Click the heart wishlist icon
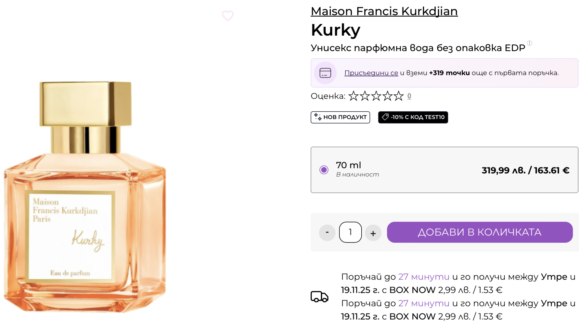The height and width of the screenshot is (322, 579). click(228, 16)
